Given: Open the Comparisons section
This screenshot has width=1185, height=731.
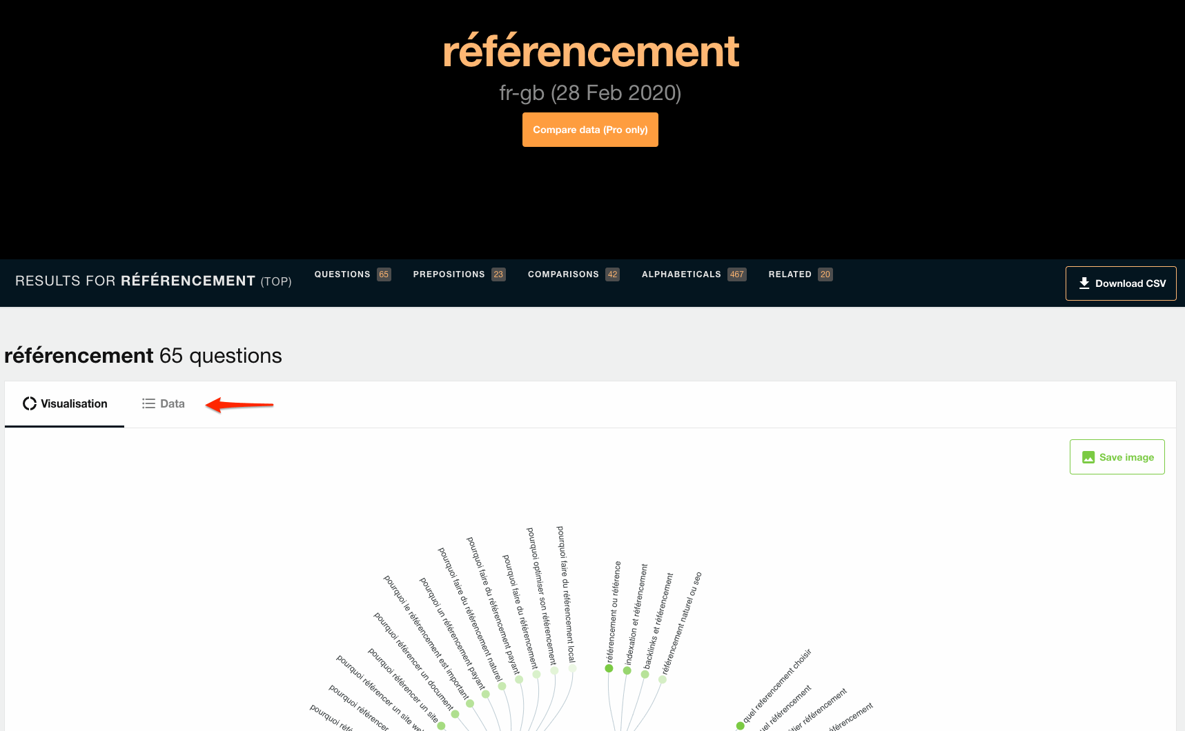Looking at the screenshot, I should pyautogui.click(x=563, y=274).
